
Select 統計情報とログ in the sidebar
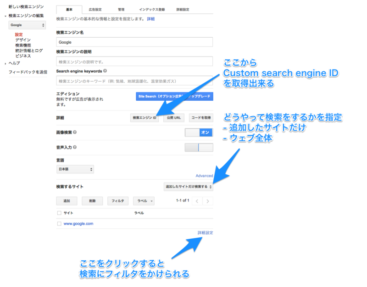click(x=29, y=51)
